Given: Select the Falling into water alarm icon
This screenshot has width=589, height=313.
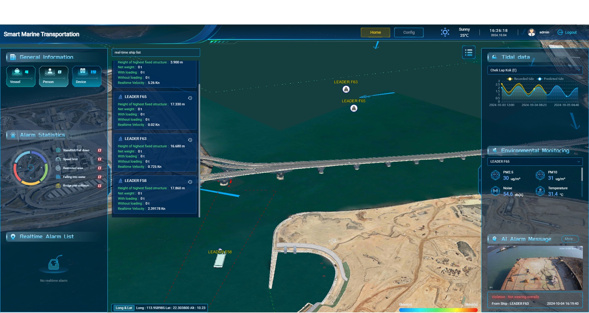Looking at the screenshot, I should [x=58, y=177].
